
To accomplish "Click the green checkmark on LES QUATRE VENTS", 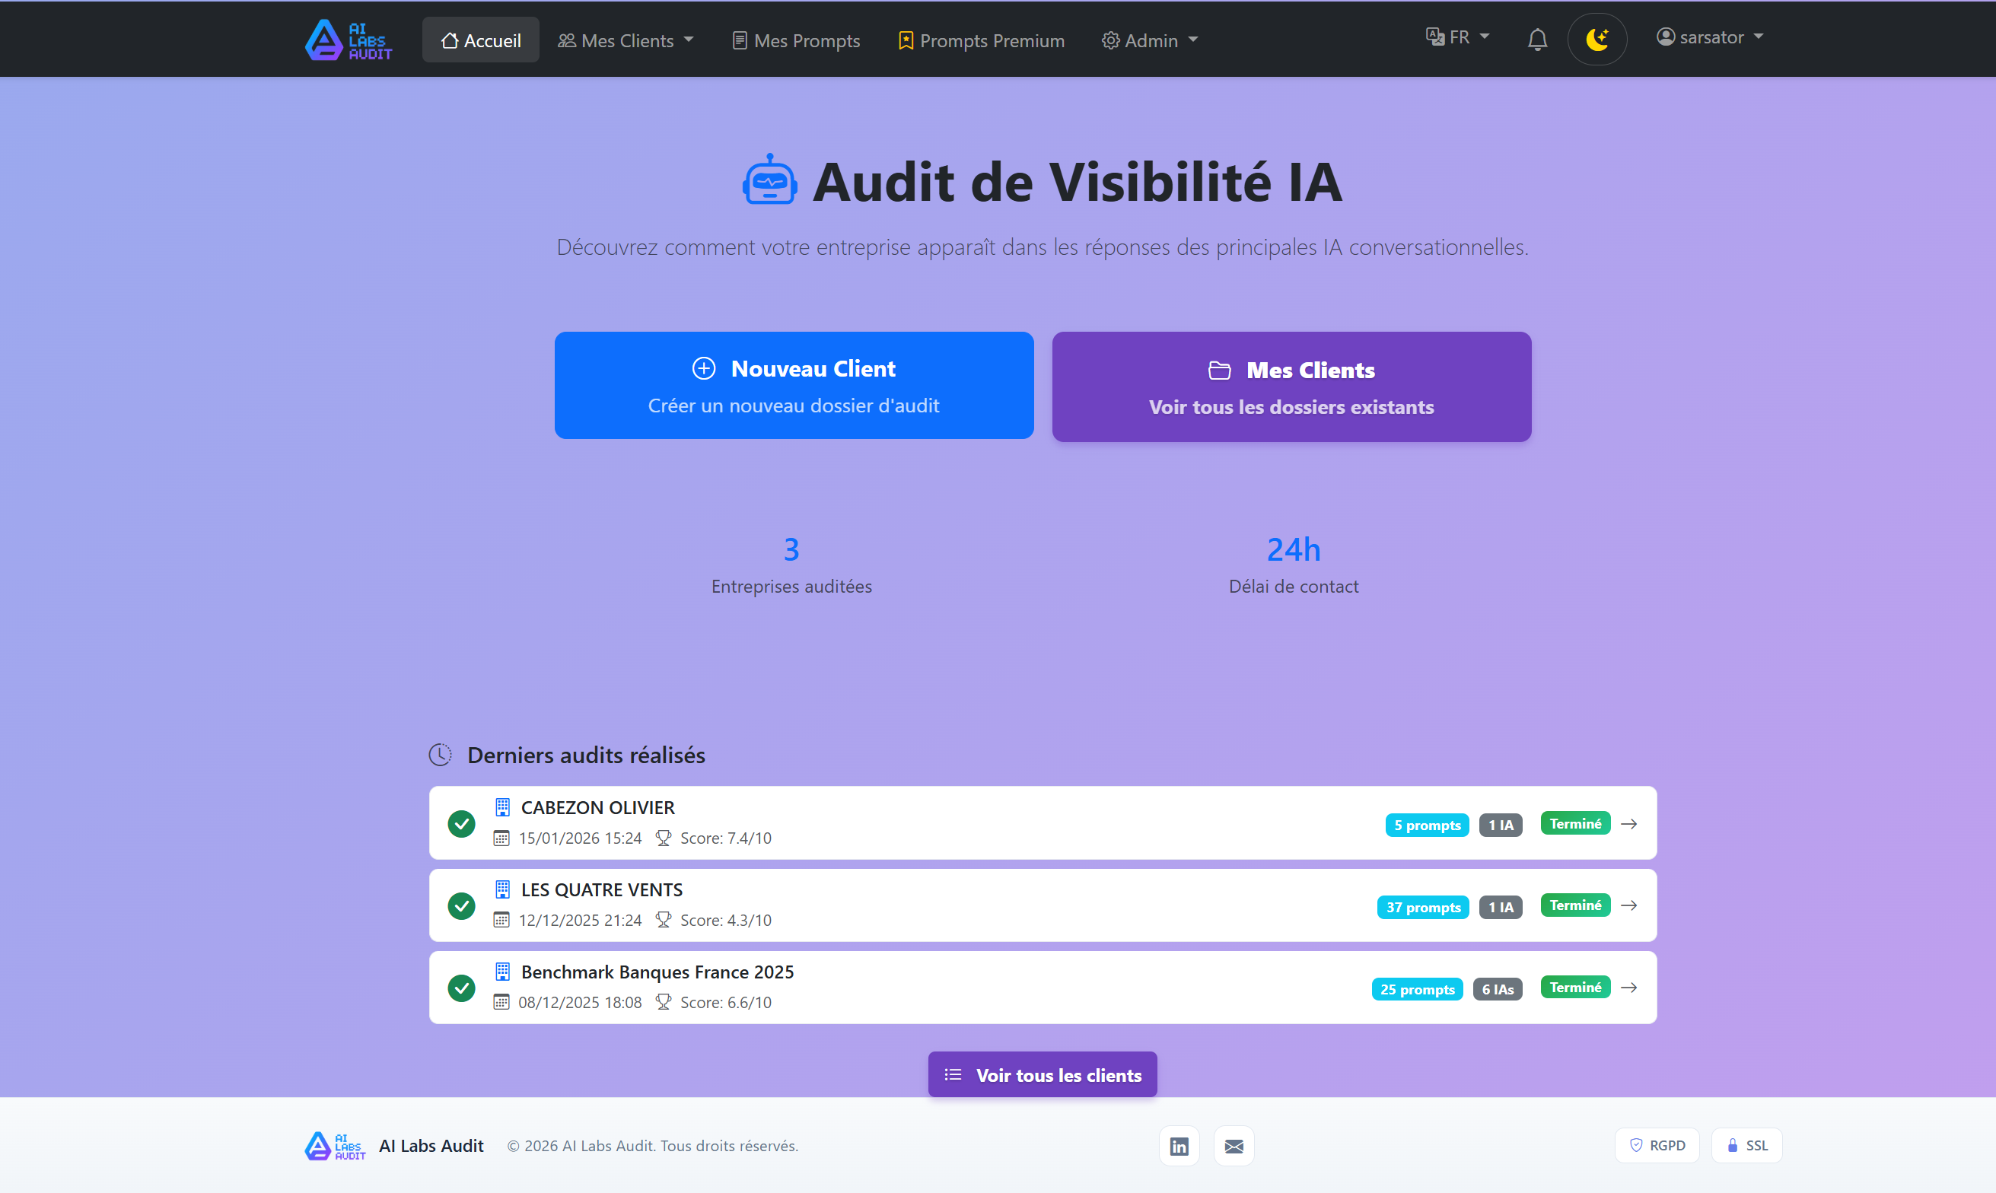I will [x=461, y=905].
